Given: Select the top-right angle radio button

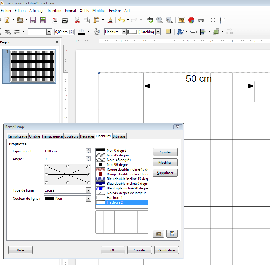Looking at the screenshot, I should (x=89, y=166).
